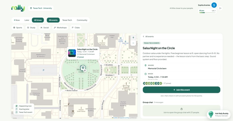Viewport: 233px width, 121px height.
Task: Click the Study filter book icon
Action: pos(28,28)
